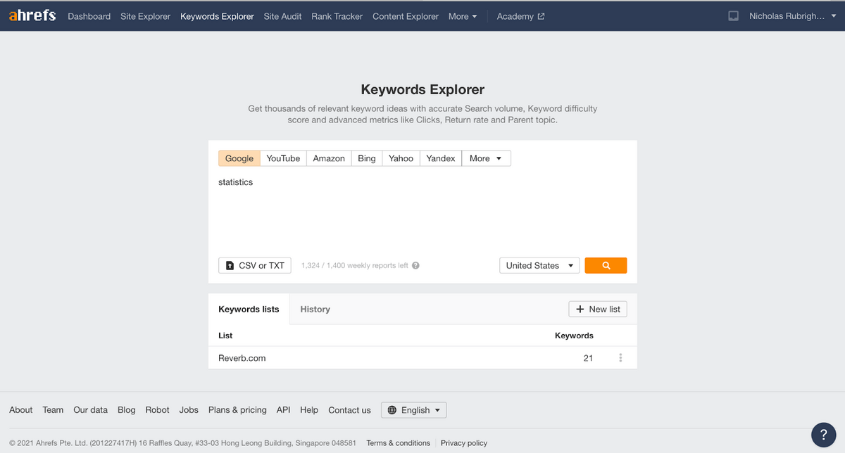Switch to the History tab

click(315, 309)
